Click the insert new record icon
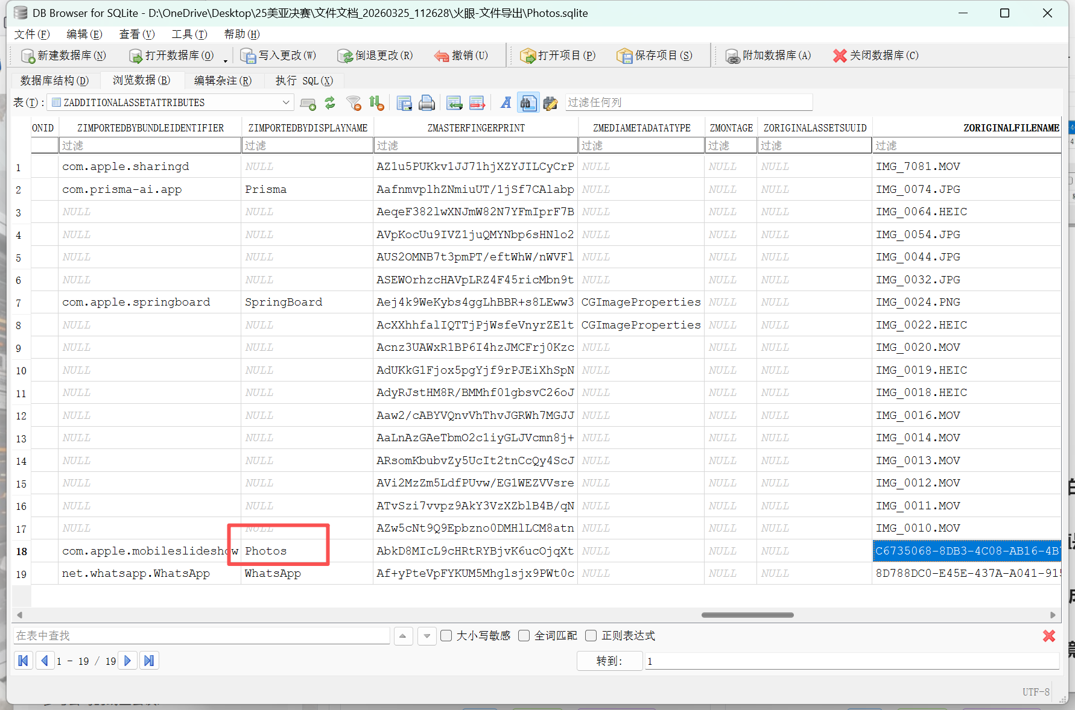This screenshot has height=710, width=1075. tap(454, 103)
